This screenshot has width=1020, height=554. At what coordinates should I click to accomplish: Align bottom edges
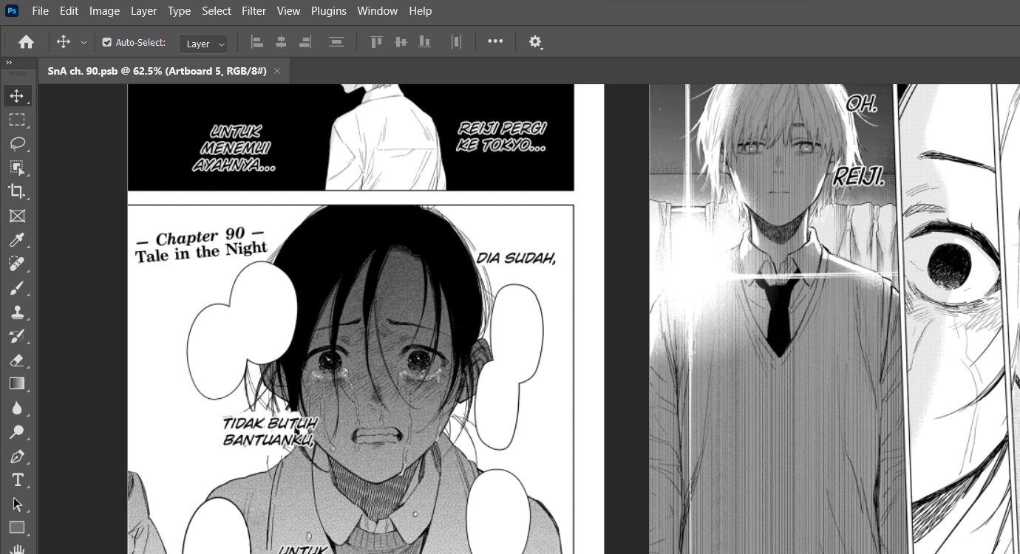coord(424,42)
